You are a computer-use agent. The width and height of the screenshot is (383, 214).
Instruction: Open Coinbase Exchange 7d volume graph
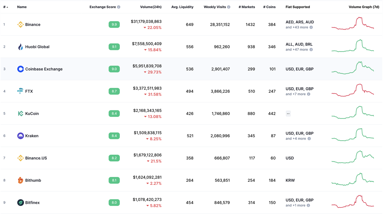point(353,68)
